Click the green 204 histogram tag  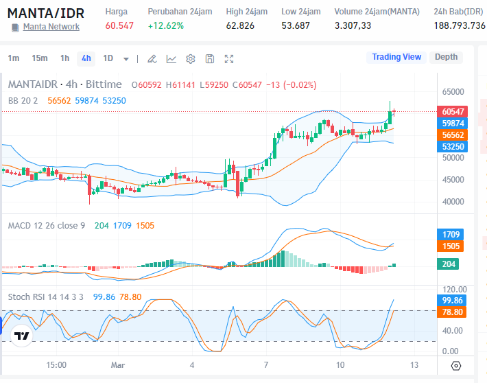pos(448,264)
